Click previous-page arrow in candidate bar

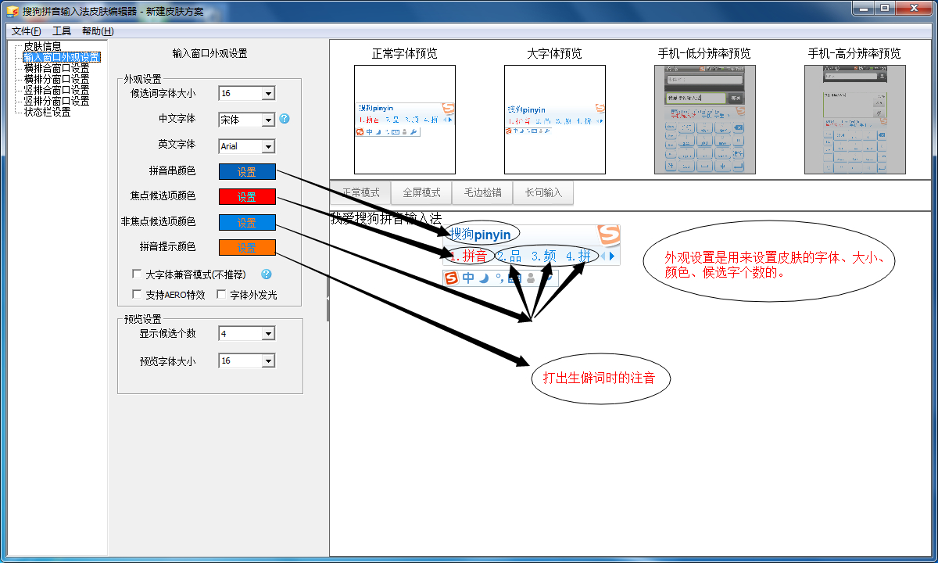(603, 256)
